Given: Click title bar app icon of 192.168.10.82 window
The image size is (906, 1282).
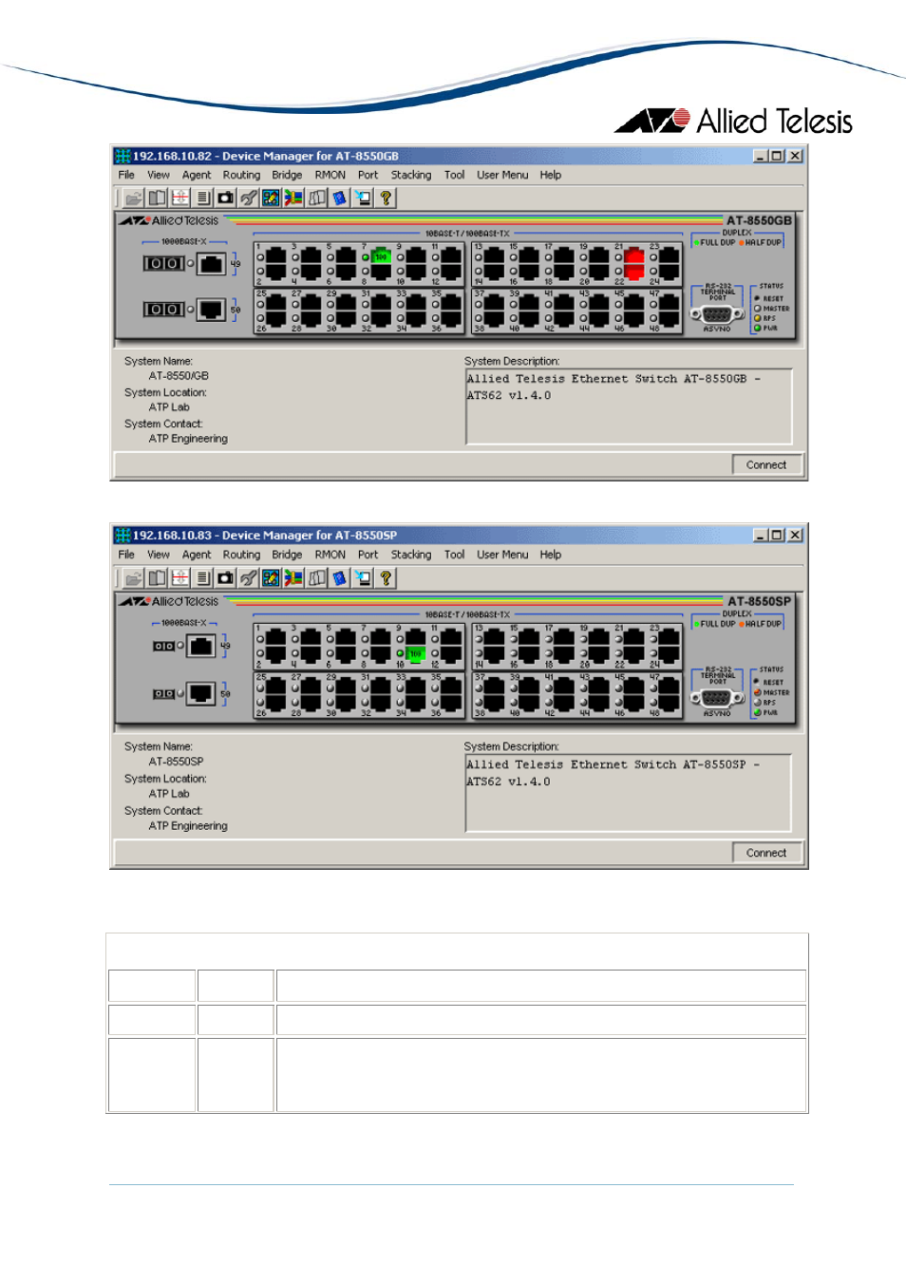Looking at the screenshot, I should pos(123,156).
